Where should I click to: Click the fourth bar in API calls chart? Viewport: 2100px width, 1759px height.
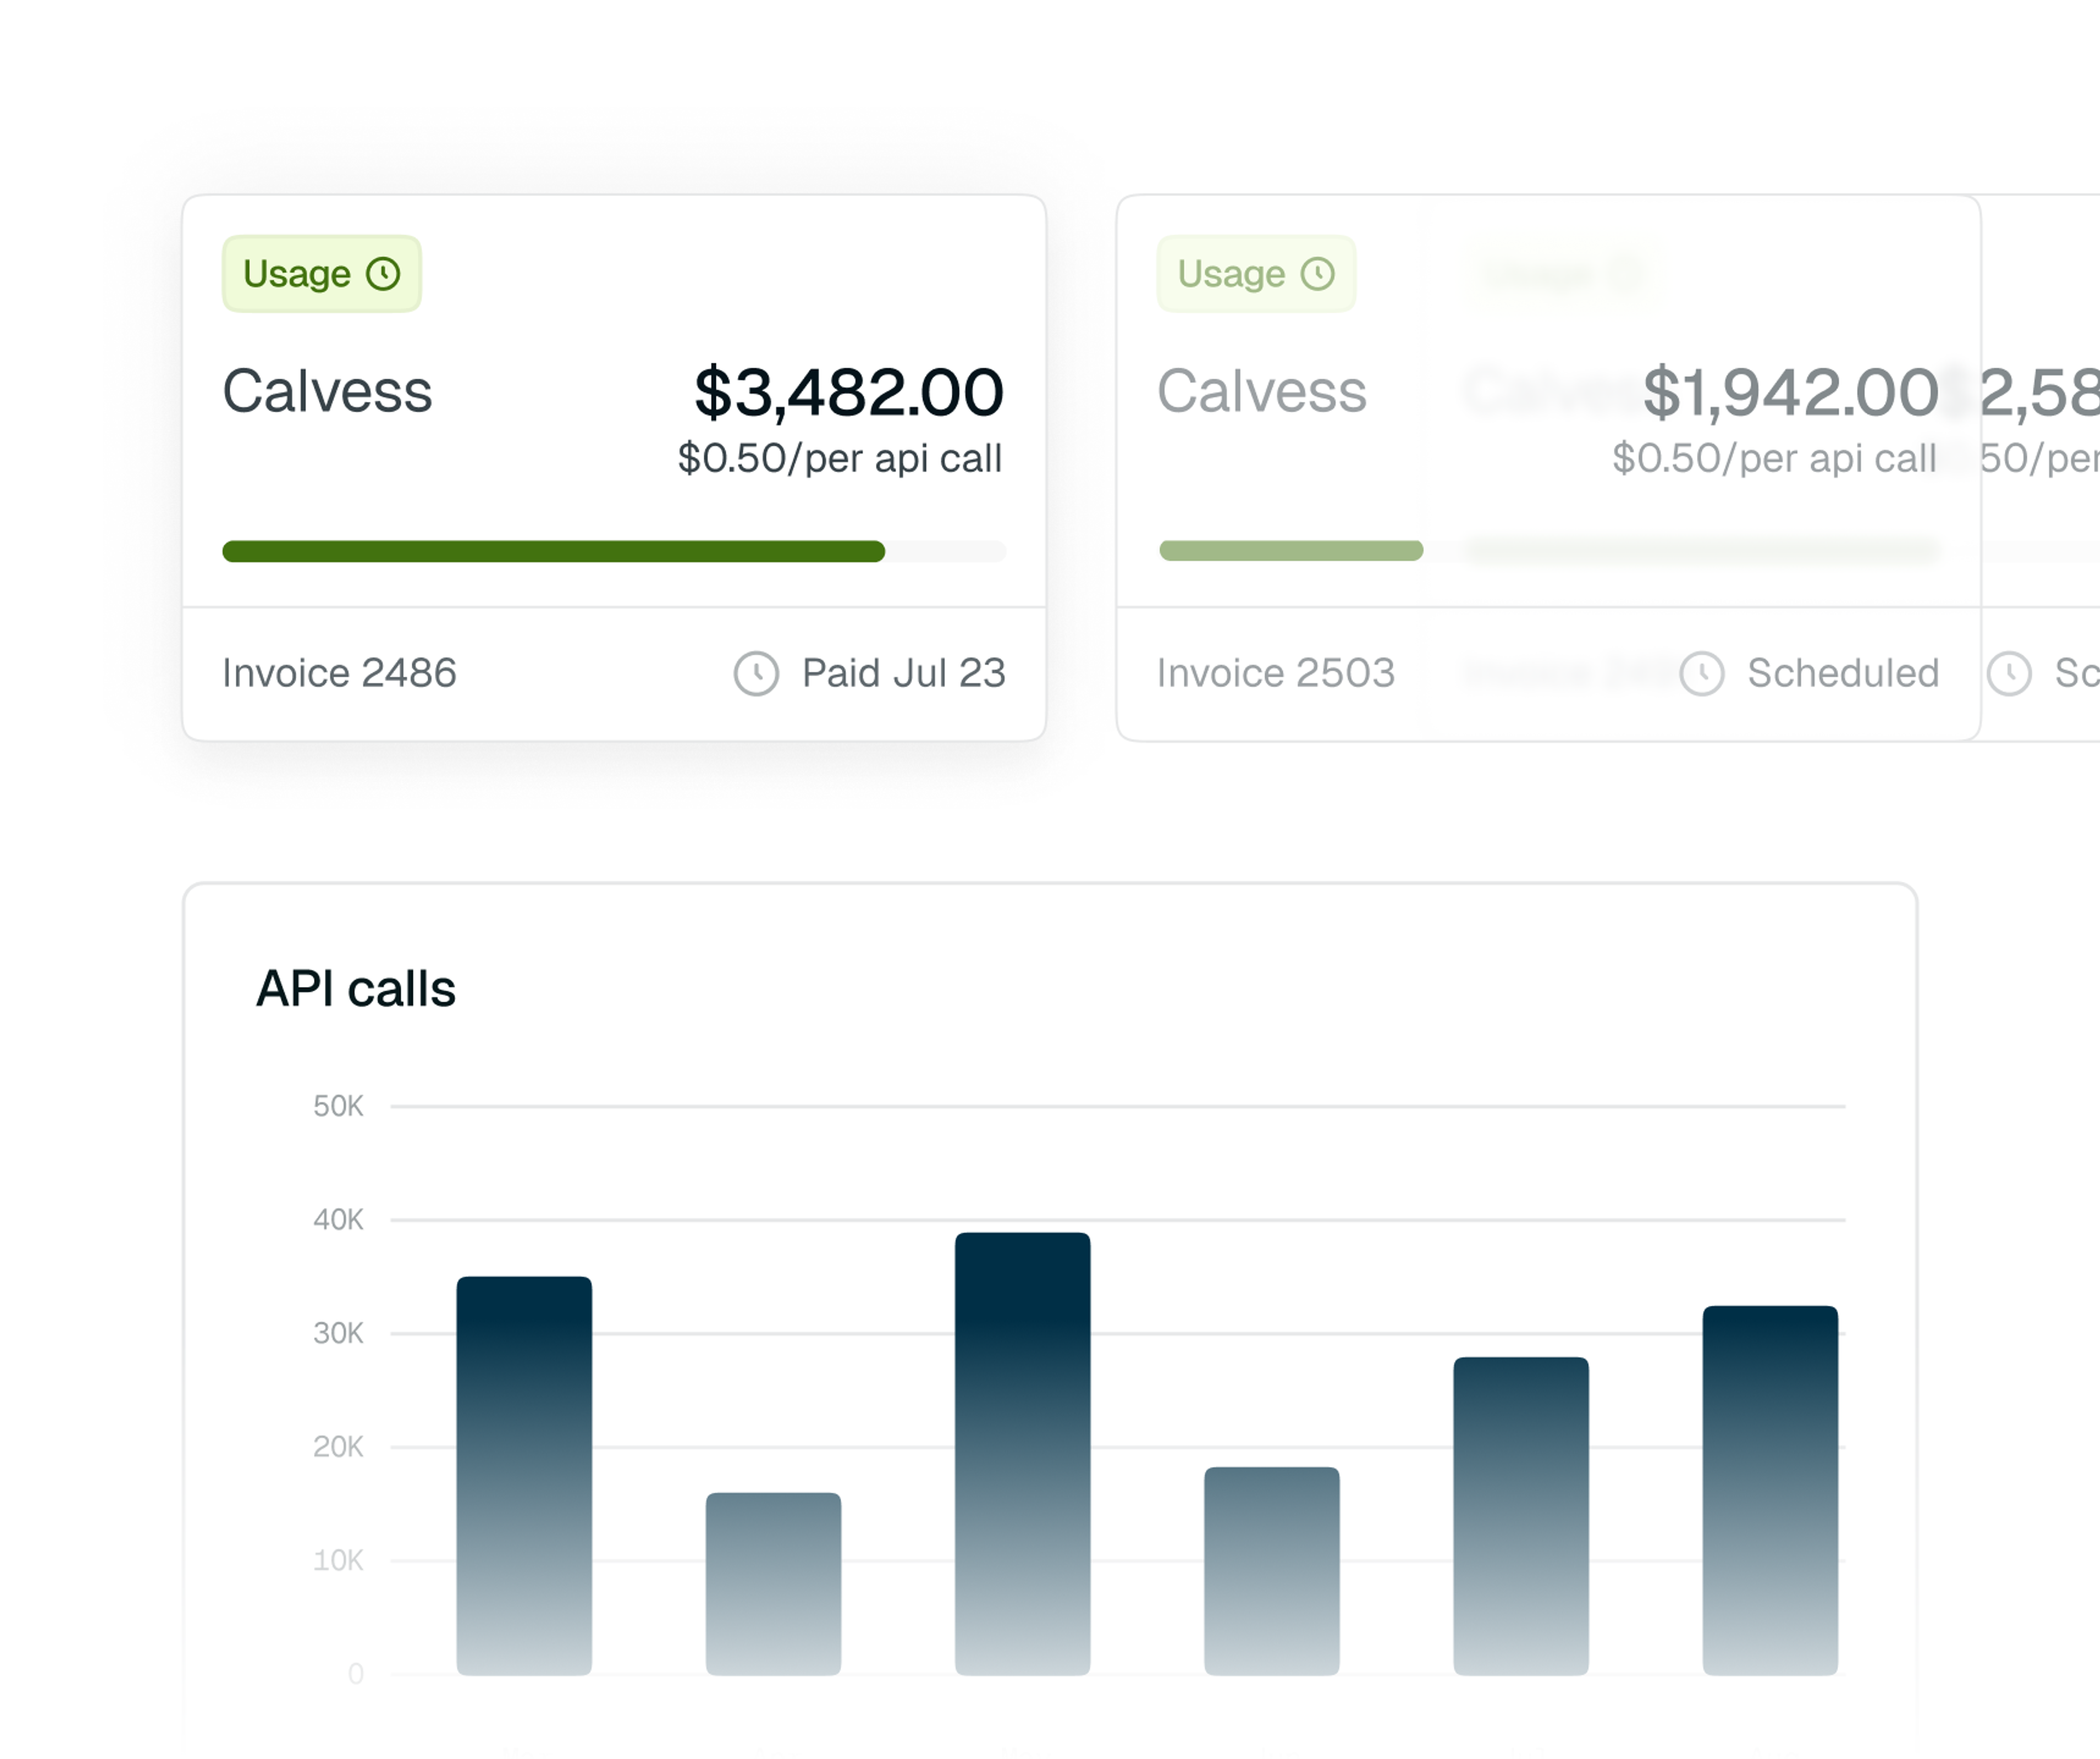click(1271, 1571)
